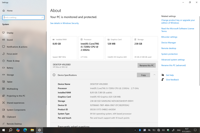Open See details in Windows Security link
The width and height of the screenshot is (200, 133).
click(64, 23)
